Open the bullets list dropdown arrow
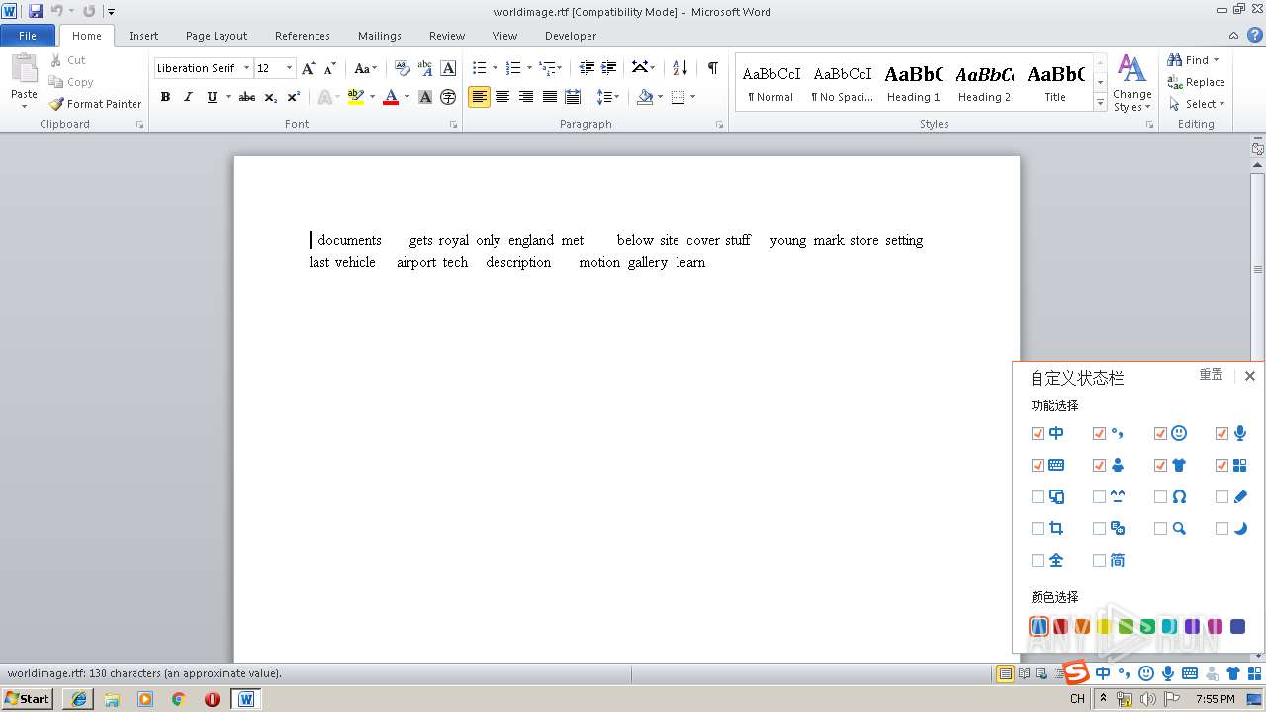The width and height of the screenshot is (1266, 712). point(495,68)
